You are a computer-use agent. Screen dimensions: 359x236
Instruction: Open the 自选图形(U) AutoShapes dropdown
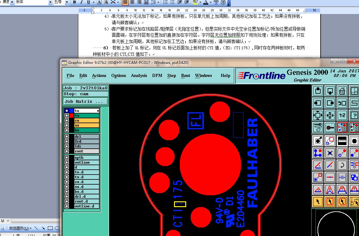click(20, 228)
